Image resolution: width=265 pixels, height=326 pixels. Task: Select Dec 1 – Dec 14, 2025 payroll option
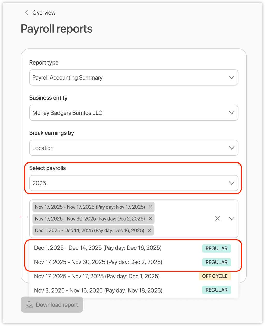tap(98, 248)
